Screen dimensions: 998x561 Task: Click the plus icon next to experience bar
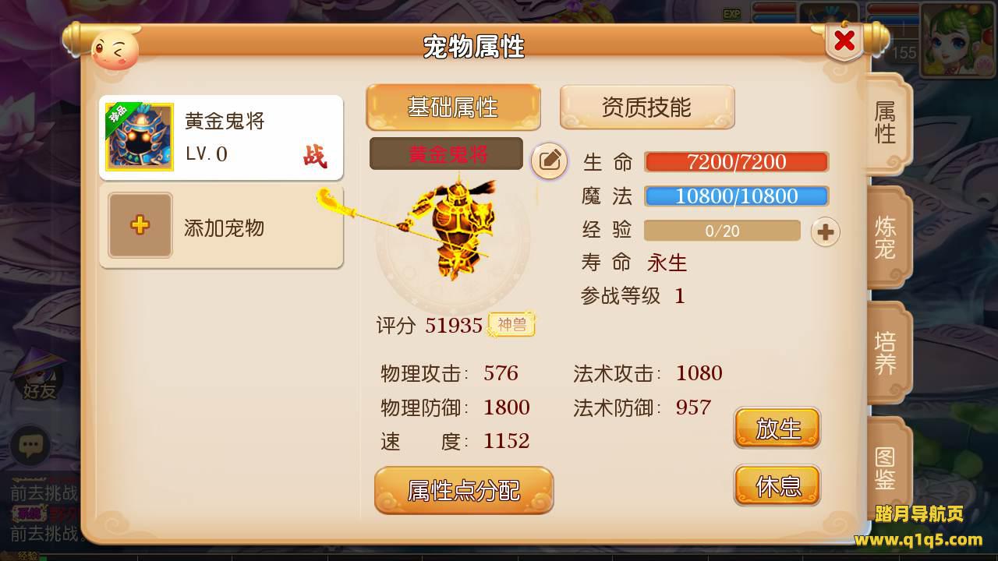pos(826,231)
